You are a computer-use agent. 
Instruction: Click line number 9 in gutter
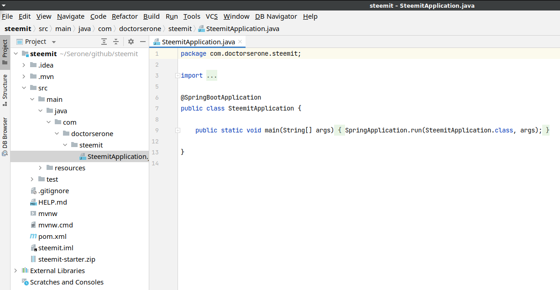pos(157,130)
